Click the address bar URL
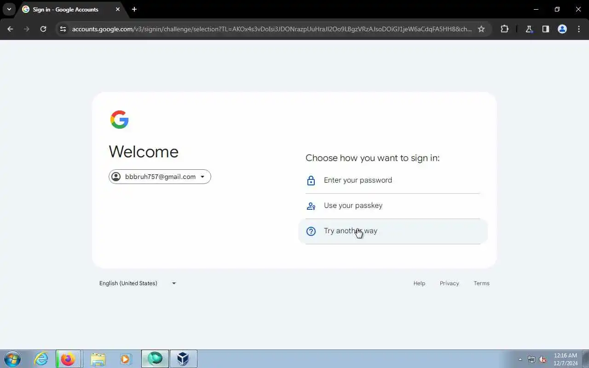Viewport: 589px width, 368px height. tap(271, 29)
